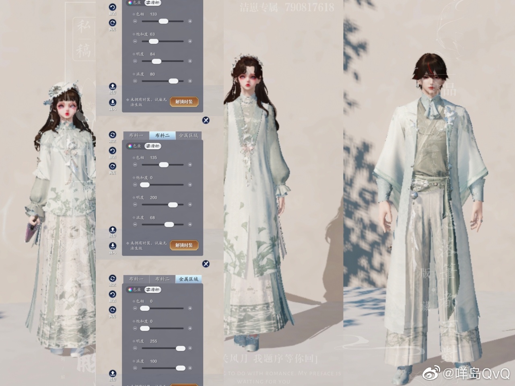Viewport: 515px width, 386px height.
Task: Click the load download icon beside the hue 133 panel
Action: [x=113, y=102]
